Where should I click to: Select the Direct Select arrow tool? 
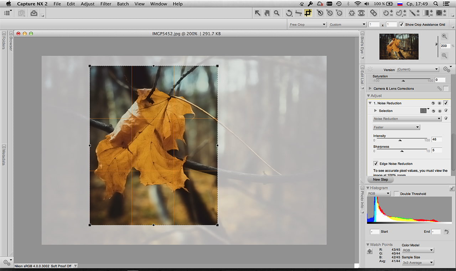(x=258, y=13)
